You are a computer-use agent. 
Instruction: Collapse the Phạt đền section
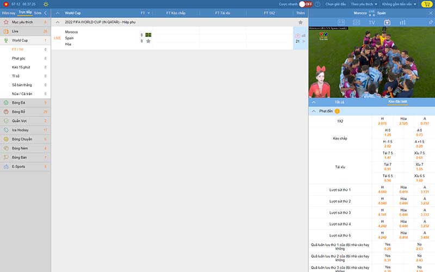[x=314, y=111]
